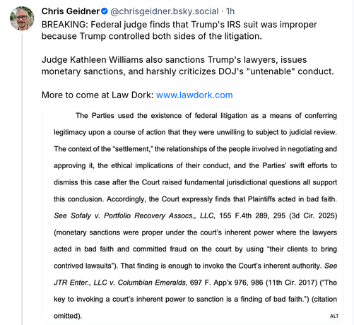Open the Chris Geidner display name
The height and width of the screenshot is (325, 354).
(71, 11)
